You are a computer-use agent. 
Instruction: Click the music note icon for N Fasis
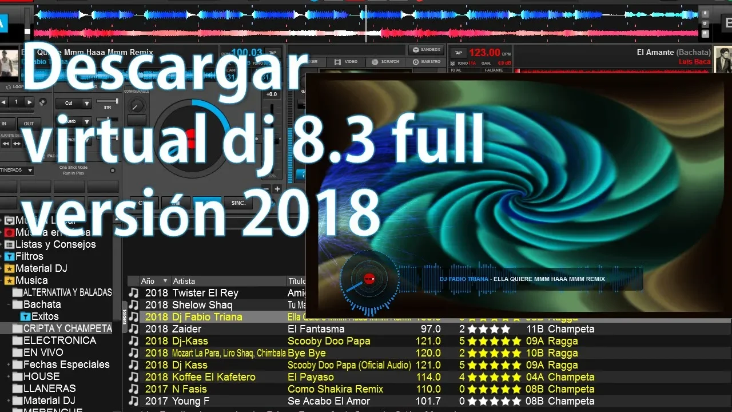click(133, 389)
